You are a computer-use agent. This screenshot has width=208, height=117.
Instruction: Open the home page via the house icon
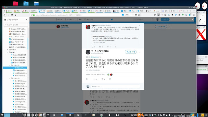[15, 15]
